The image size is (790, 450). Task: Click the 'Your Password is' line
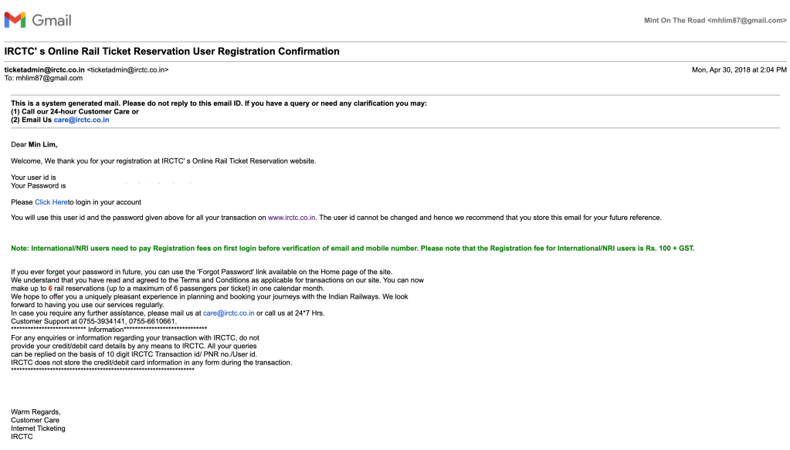(38, 186)
